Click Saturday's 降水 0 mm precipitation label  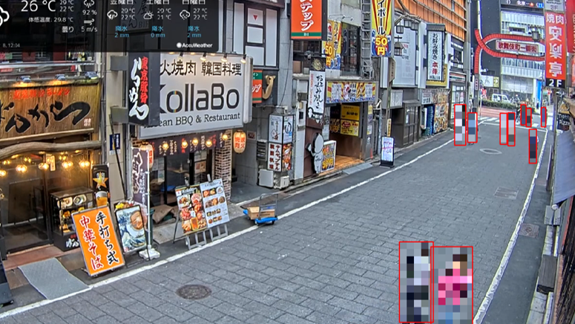(x=157, y=31)
